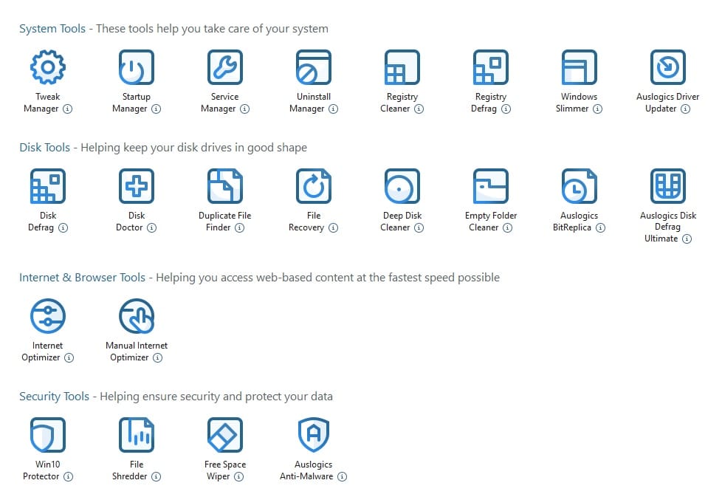This screenshot has height=497, width=722.
Task: Open Uninstall Manager icon
Action: tap(314, 67)
